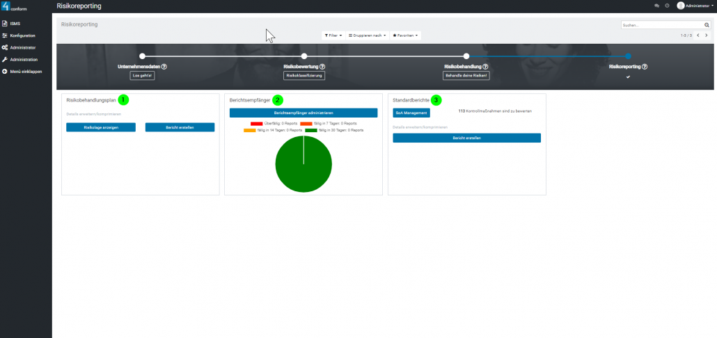Click the 4conform logo in the sidebar

click(15, 8)
